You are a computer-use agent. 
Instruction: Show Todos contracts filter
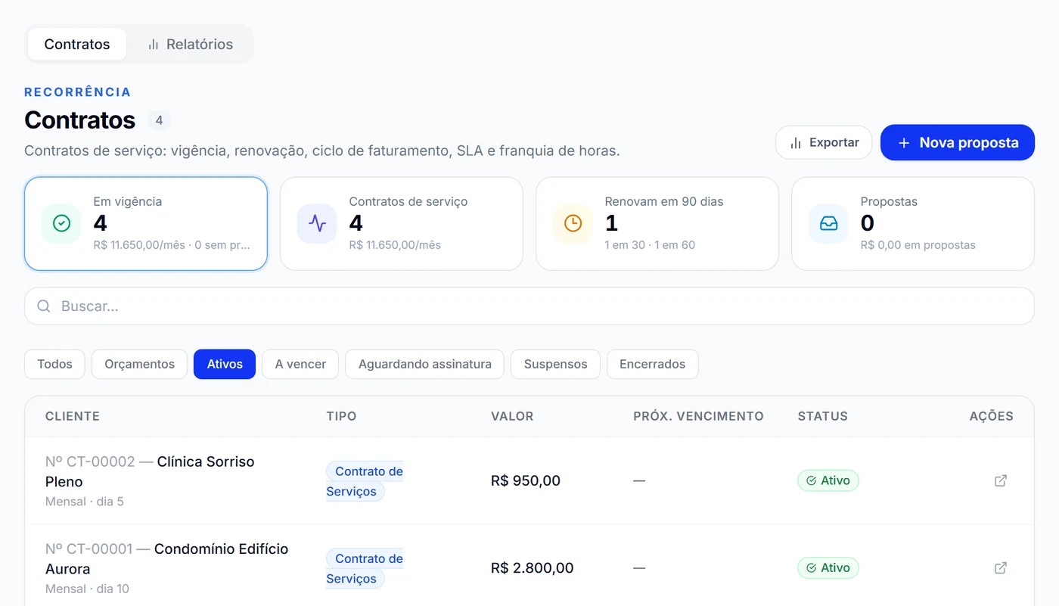(55, 364)
